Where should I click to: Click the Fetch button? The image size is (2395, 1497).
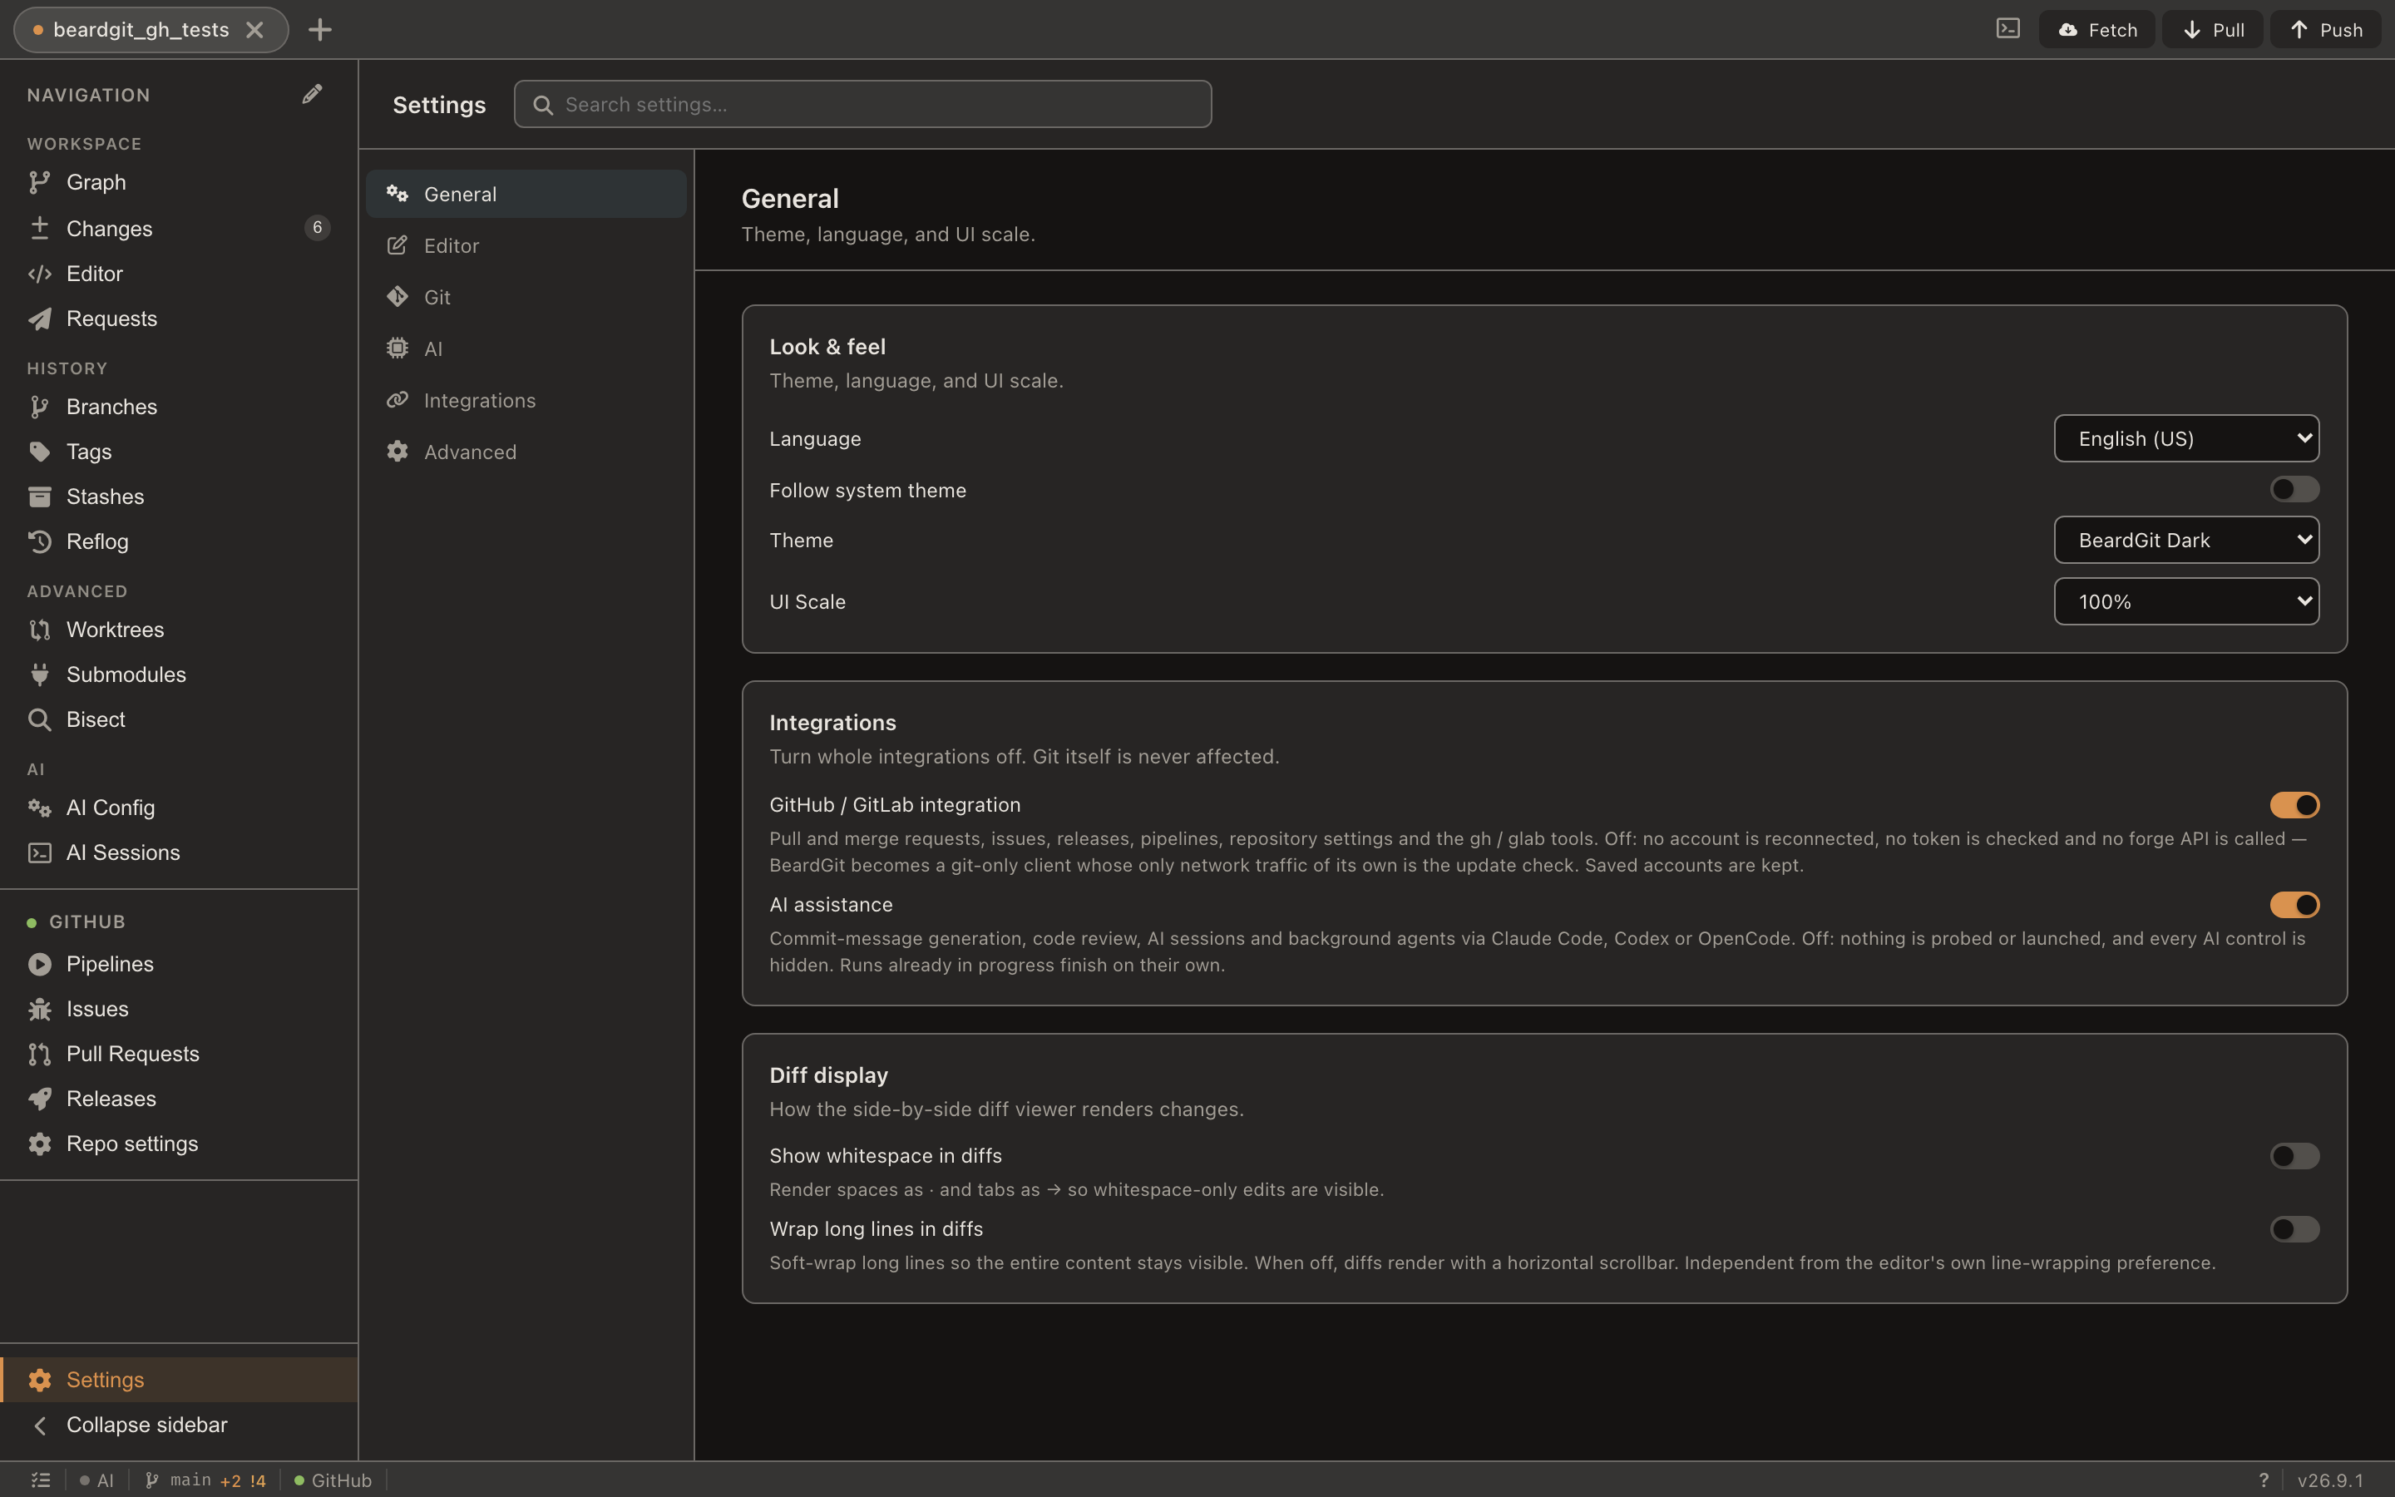point(2097,30)
